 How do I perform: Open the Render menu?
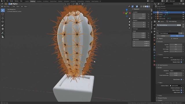click(12, 1)
